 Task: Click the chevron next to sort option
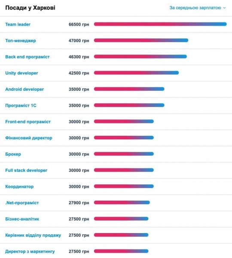pos(224,8)
